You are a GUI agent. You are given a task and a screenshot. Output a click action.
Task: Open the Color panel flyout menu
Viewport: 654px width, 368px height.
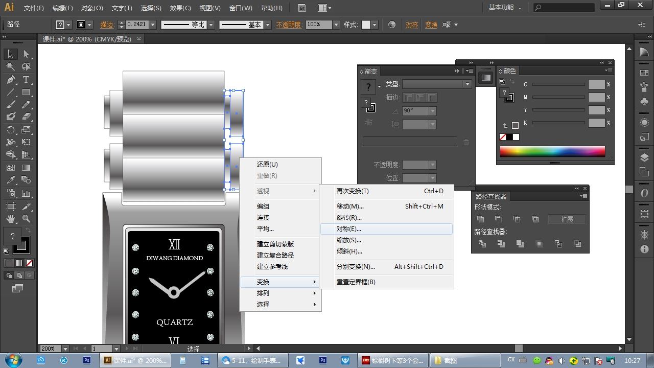[609, 71]
